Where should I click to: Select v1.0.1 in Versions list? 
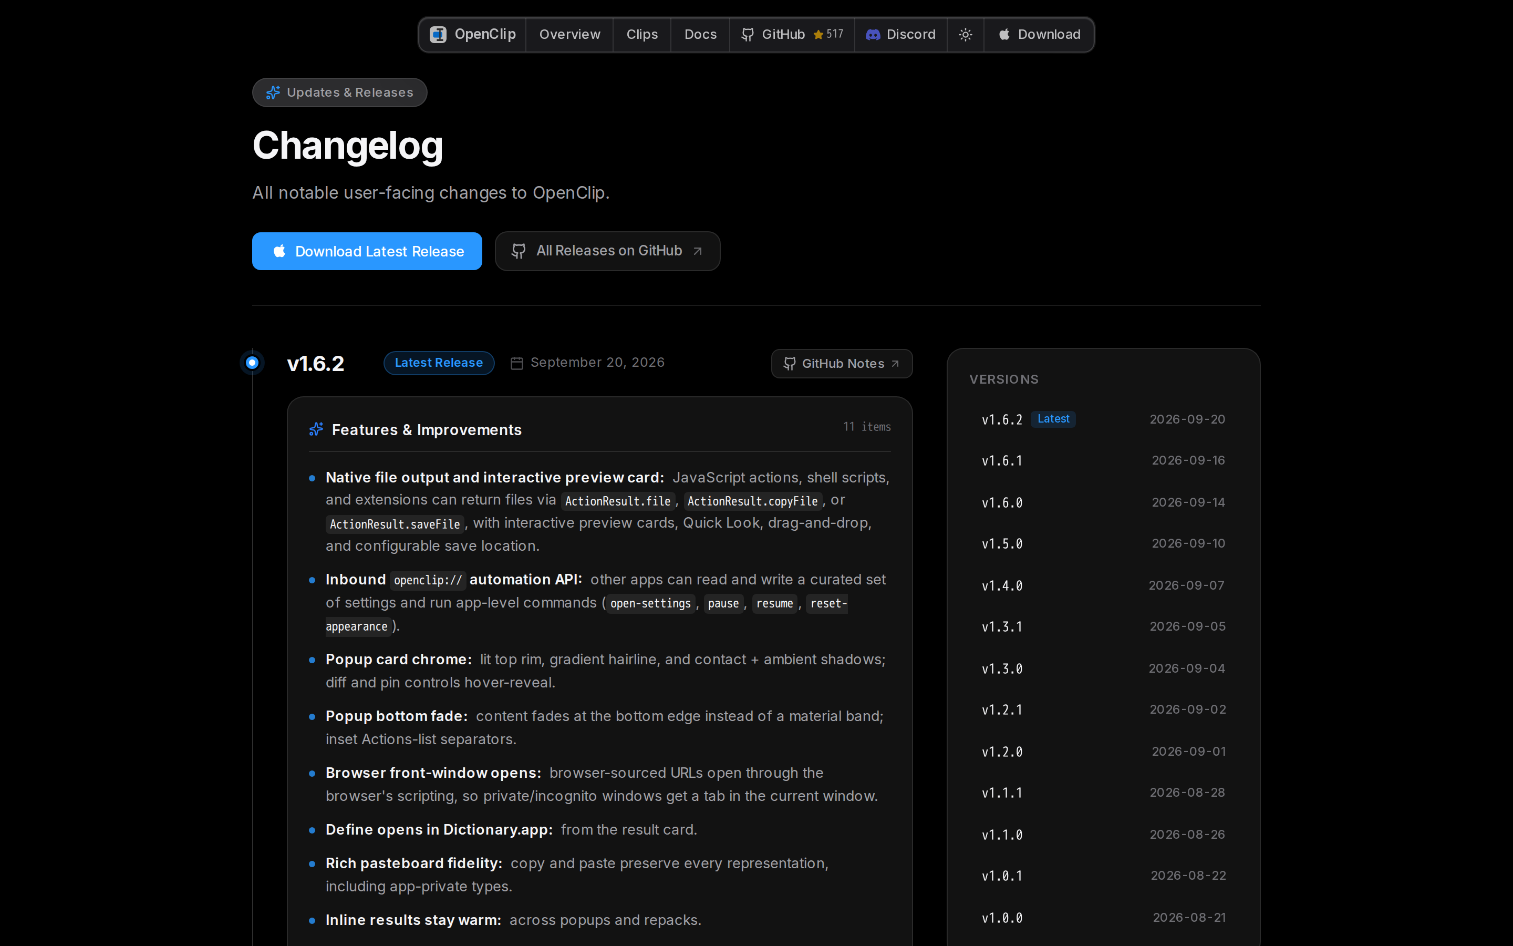point(1103,876)
